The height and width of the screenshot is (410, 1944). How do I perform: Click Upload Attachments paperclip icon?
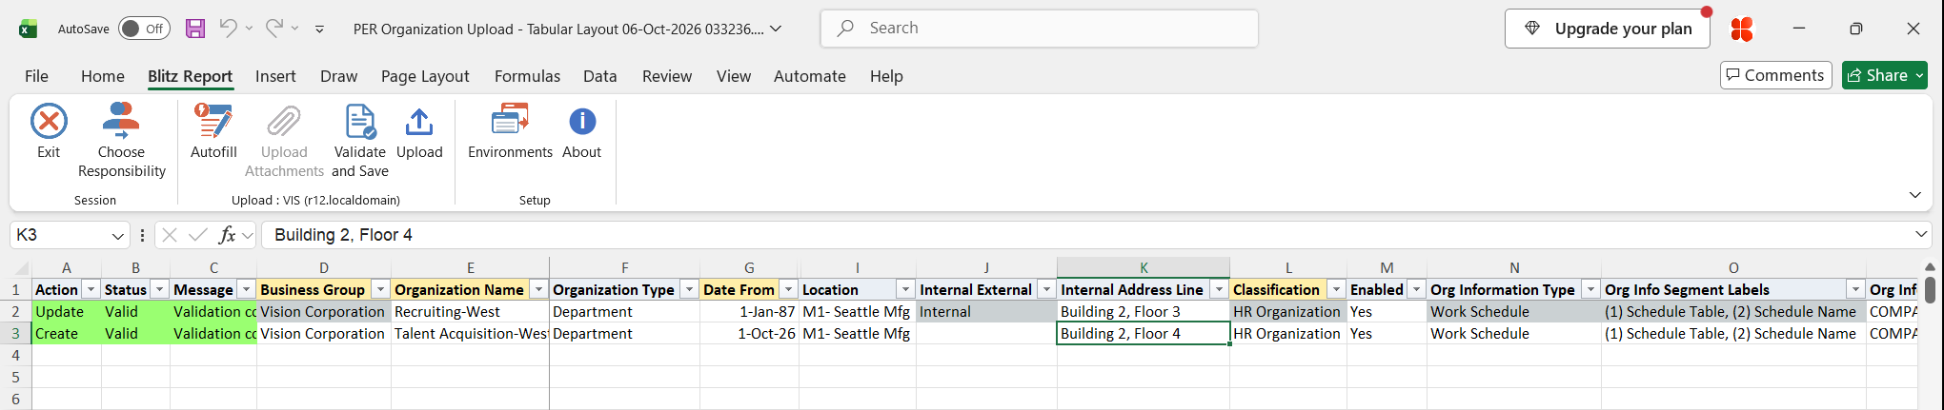[x=284, y=122]
